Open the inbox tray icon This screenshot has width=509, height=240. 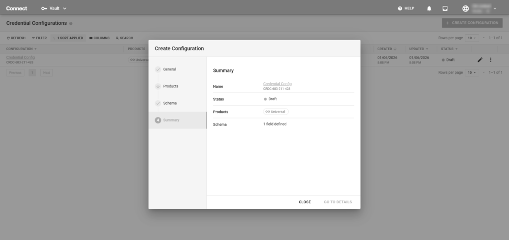pyautogui.click(x=445, y=8)
